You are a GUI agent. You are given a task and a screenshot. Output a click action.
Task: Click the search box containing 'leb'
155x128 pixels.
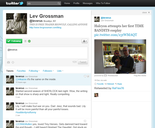point(44,3)
